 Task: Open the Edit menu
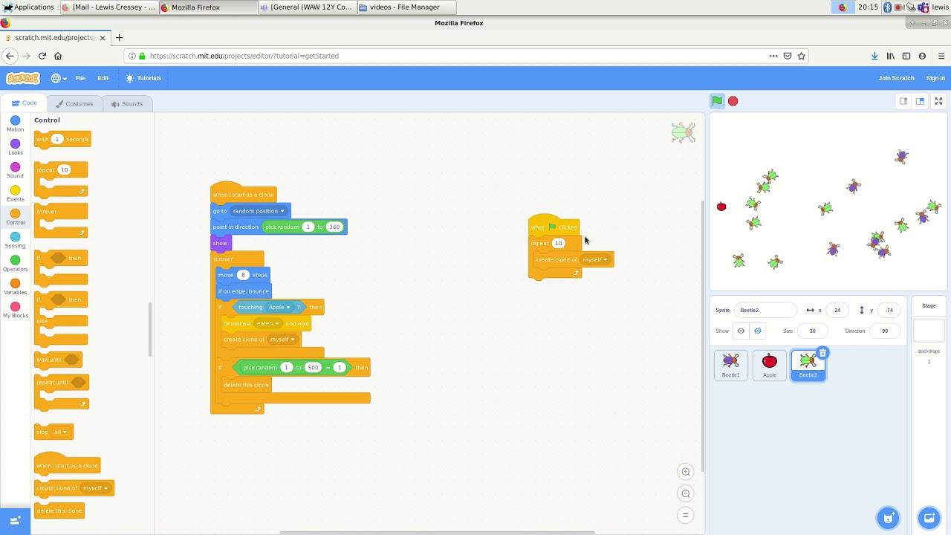pos(103,78)
